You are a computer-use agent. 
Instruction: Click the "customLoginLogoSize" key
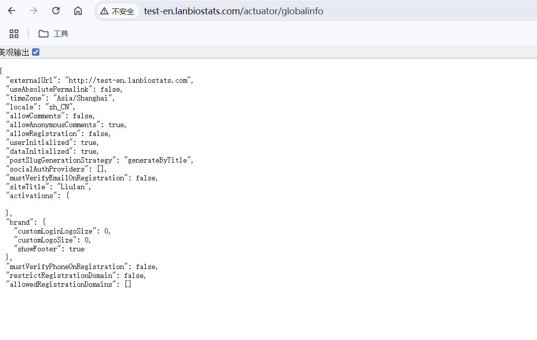[55, 231]
